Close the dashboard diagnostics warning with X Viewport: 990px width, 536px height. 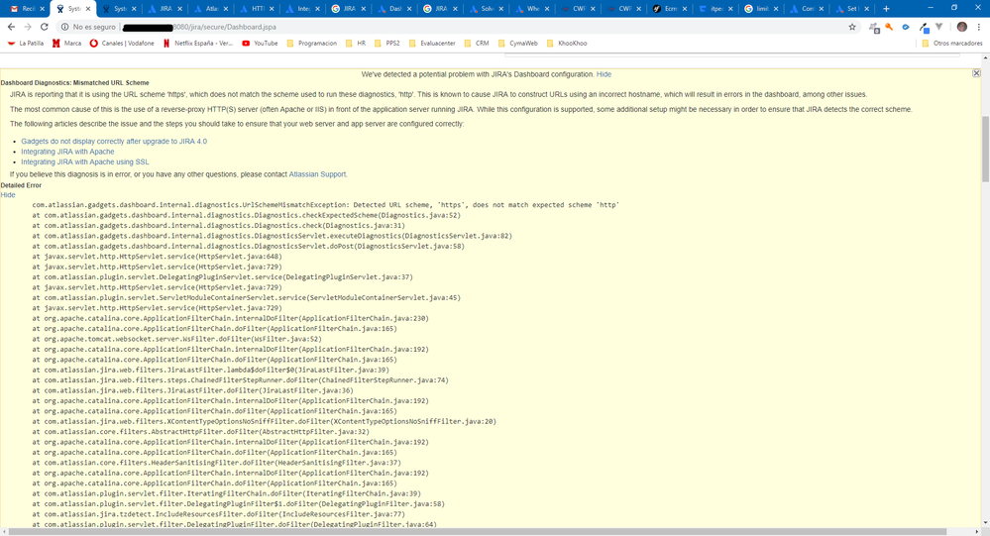pyautogui.click(x=976, y=74)
